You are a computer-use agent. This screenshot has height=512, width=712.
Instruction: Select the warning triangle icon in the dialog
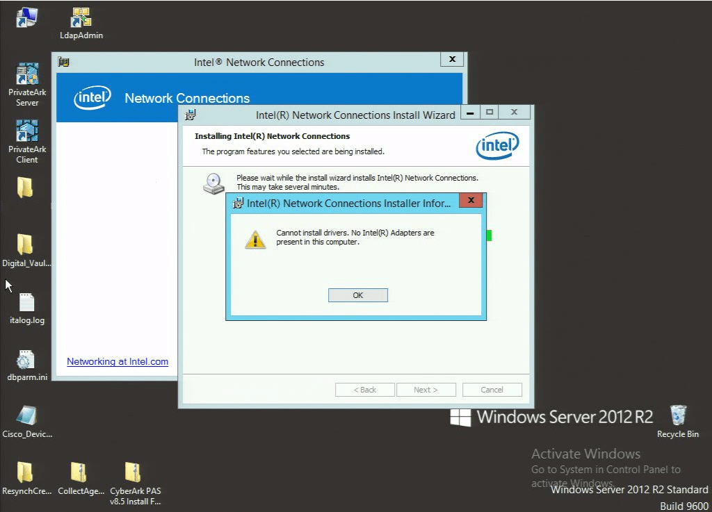coord(255,238)
